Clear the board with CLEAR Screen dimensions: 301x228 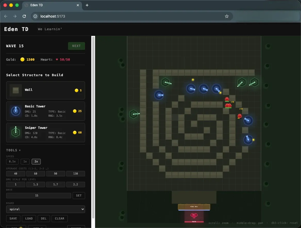[x=60, y=218]
